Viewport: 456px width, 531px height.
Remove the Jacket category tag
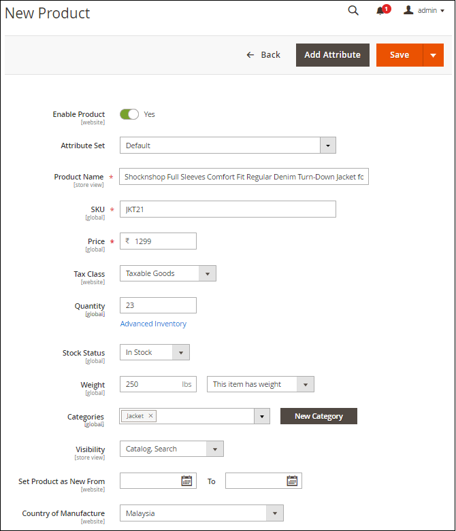150,416
